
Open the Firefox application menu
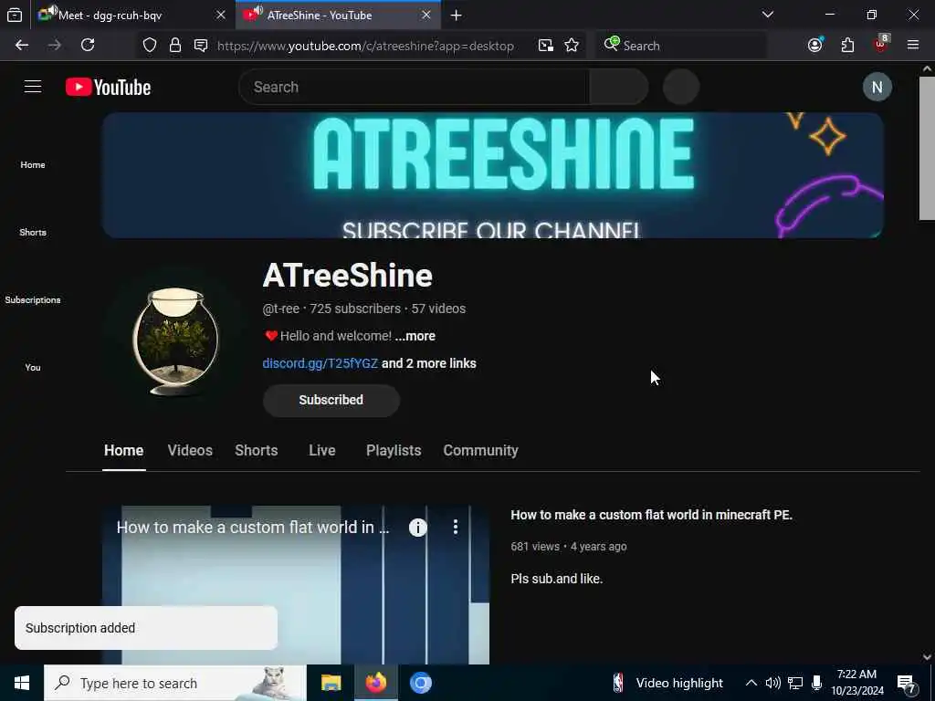913,46
